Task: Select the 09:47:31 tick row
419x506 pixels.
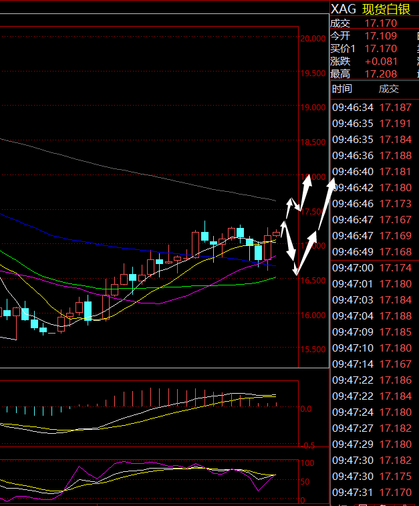Action: (372, 493)
